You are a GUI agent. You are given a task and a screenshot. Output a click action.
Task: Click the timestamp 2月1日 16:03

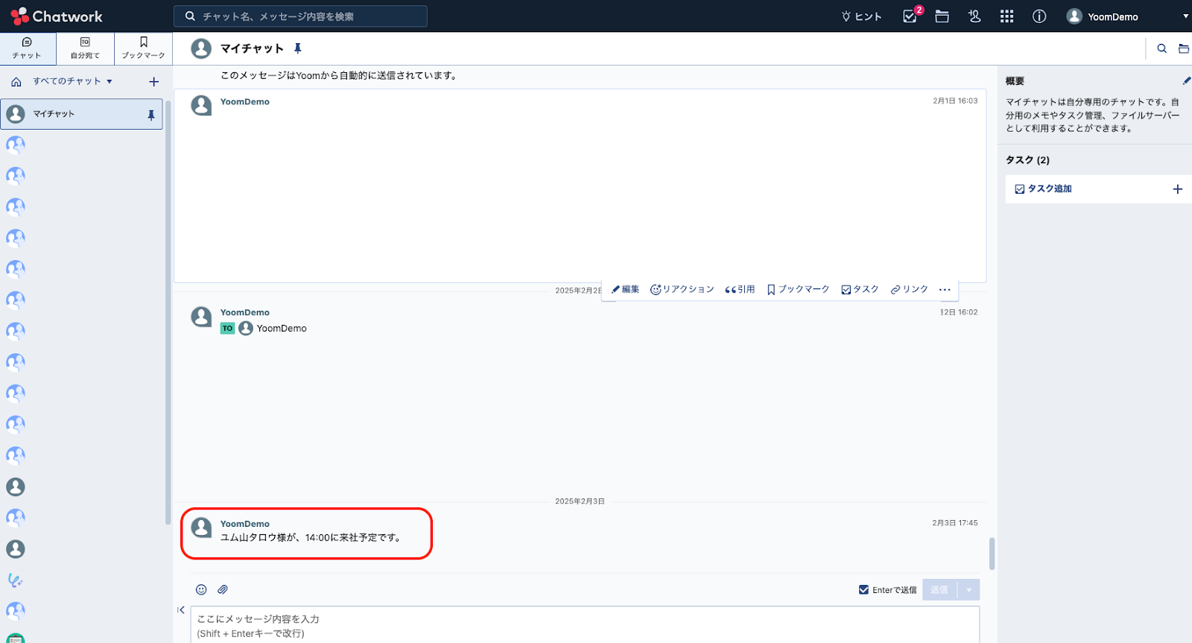coord(955,101)
